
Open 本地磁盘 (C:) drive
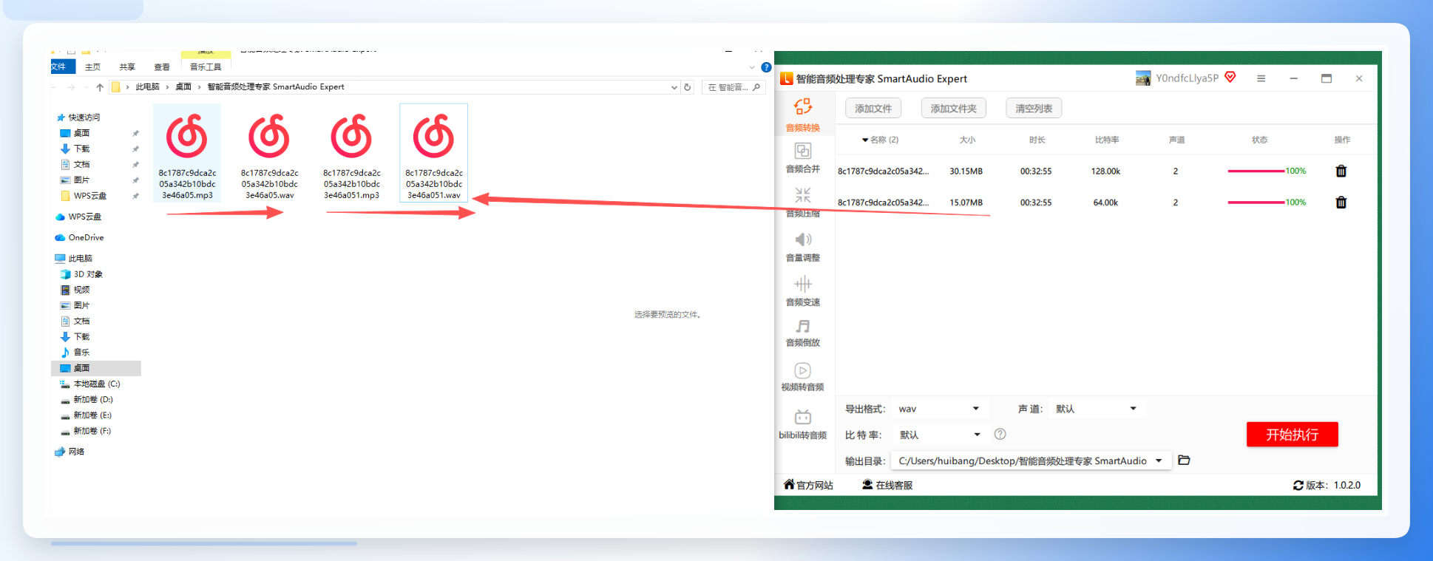(x=90, y=384)
